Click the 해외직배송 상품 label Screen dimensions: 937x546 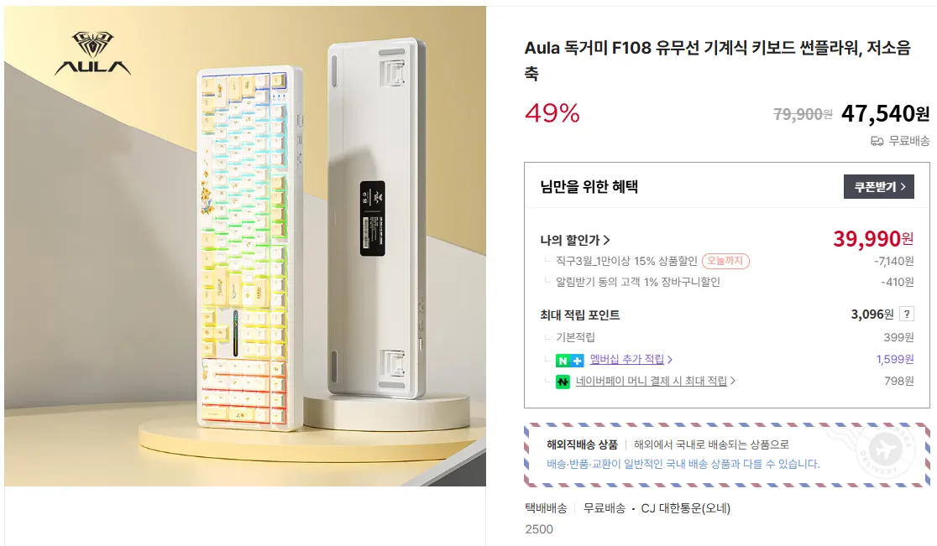click(582, 445)
